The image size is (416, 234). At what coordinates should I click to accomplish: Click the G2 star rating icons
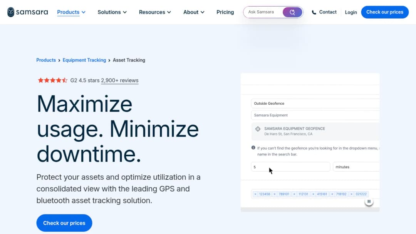click(x=52, y=80)
